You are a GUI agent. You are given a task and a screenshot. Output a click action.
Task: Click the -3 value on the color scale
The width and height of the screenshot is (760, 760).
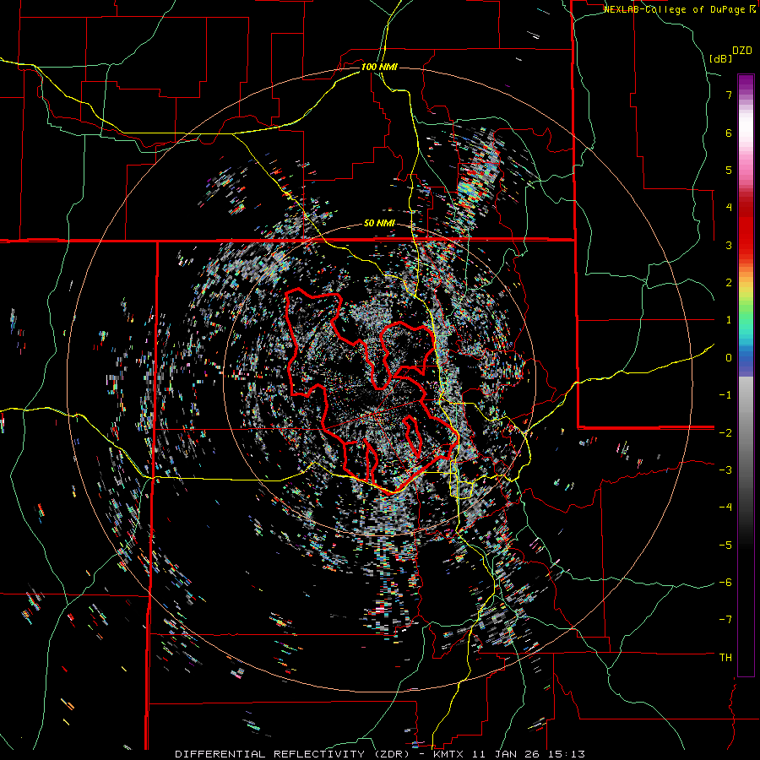click(725, 470)
